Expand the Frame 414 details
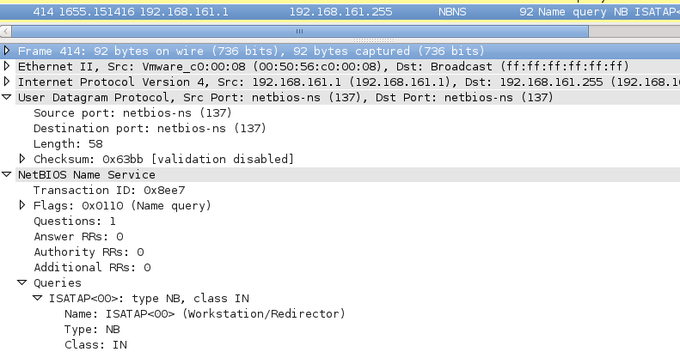The height and width of the screenshot is (364, 680). click(8, 52)
